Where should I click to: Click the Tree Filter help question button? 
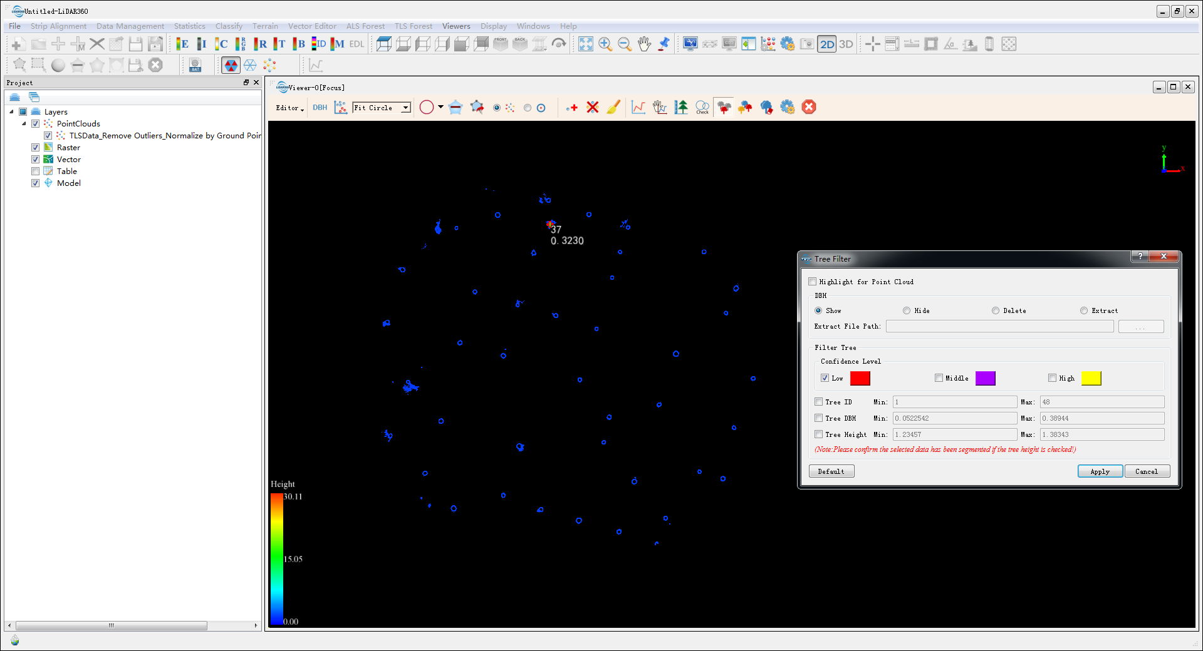(x=1140, y=256)
